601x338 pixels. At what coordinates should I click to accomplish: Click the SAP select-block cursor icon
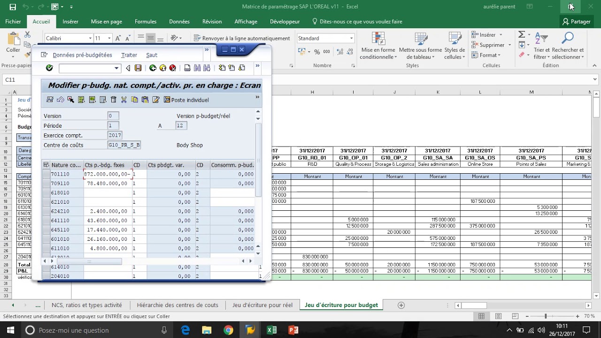click(71, 100)
